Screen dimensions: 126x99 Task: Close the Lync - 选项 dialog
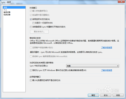pyautogui.click(x=121, y=2)
